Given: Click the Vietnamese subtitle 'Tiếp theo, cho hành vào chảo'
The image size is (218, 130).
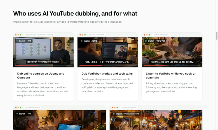Looking at the screenshot, I should (172, 62).
